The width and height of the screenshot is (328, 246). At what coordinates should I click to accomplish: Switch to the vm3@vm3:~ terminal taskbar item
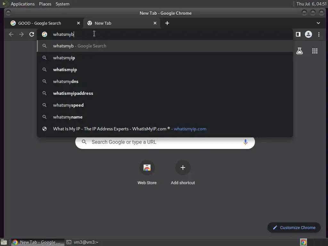click(83, 242)
